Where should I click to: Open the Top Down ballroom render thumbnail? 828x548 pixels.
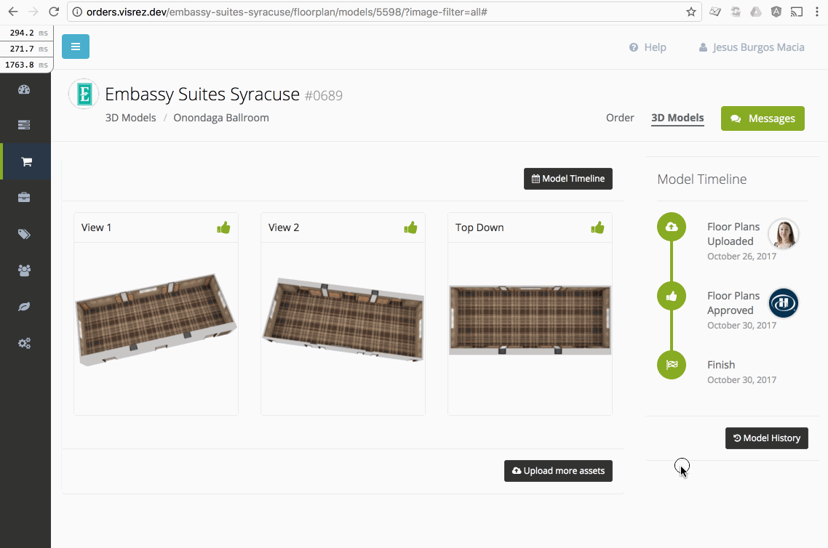click(530, 320)
